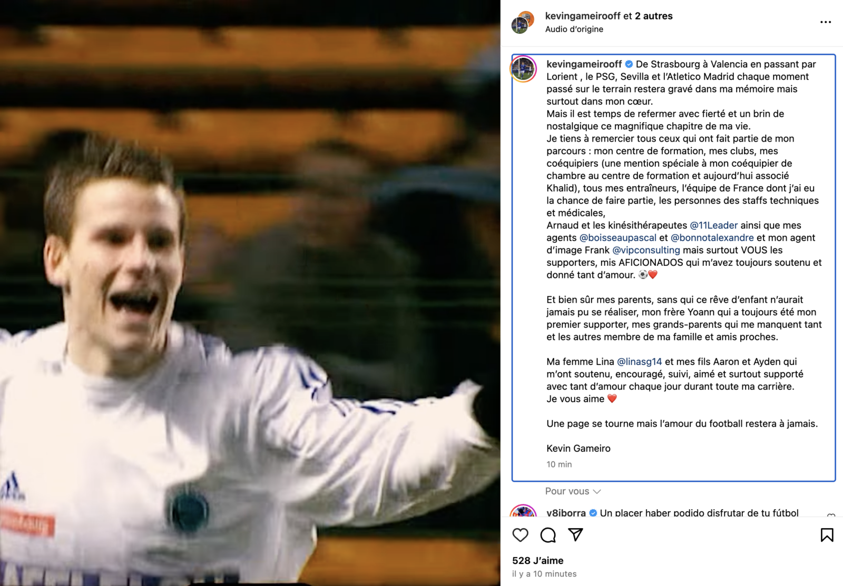Click kevingameirooff avatar next to caption
Screen dimensions: 843x586
coord(523,69)
